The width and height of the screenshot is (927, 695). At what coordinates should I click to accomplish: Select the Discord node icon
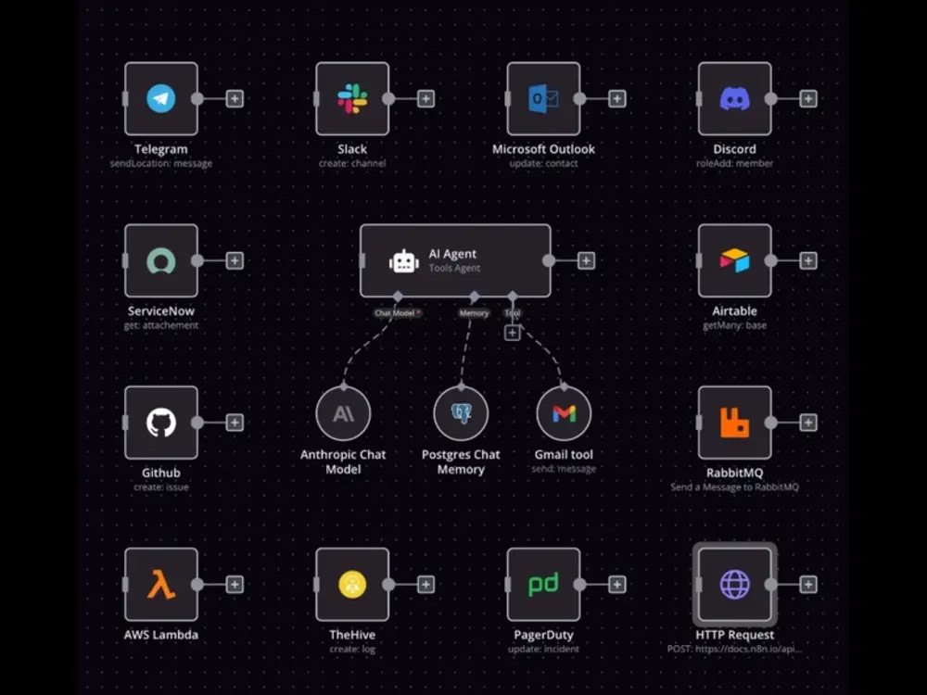735,99
